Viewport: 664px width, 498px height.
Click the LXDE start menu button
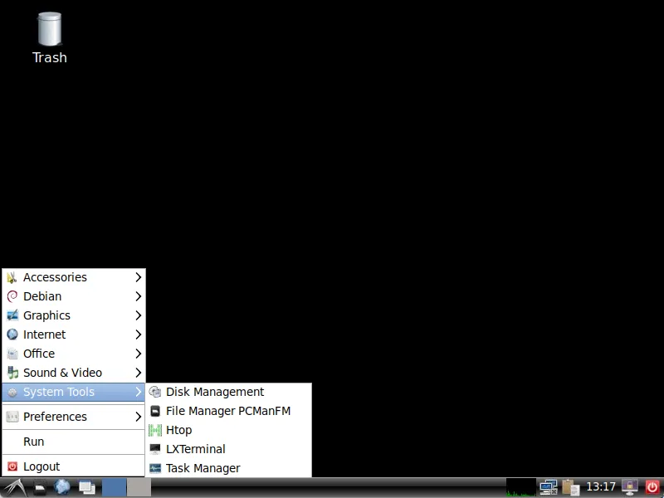(x=15, y=487)
